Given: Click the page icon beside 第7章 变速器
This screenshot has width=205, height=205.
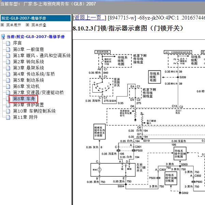Looking at the screenshot, I should 8,93.
